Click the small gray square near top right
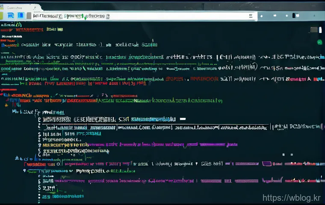325x205 pixels. [x=314, y=29]
